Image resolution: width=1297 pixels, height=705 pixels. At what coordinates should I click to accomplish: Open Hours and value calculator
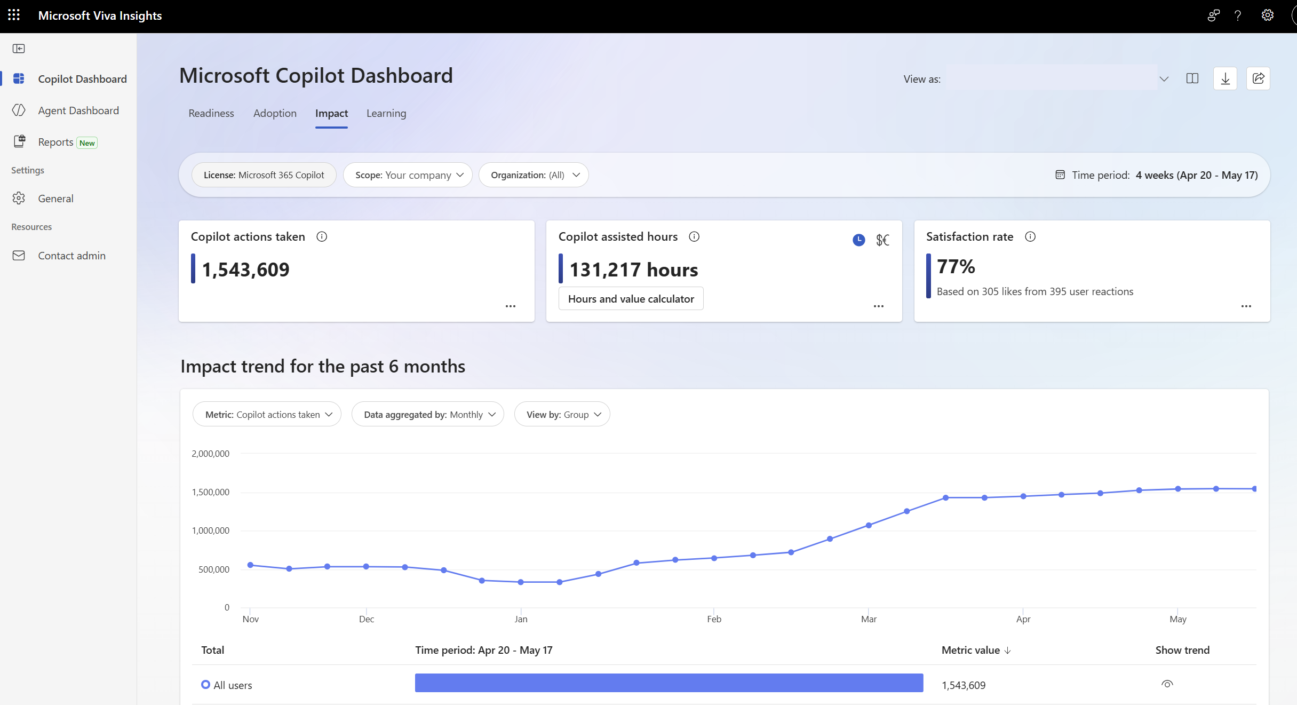pos(631,299)
